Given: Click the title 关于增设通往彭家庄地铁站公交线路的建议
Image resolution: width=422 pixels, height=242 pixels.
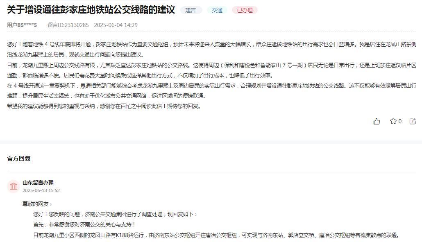Looking at the screenshot, I should coord(91,10).
